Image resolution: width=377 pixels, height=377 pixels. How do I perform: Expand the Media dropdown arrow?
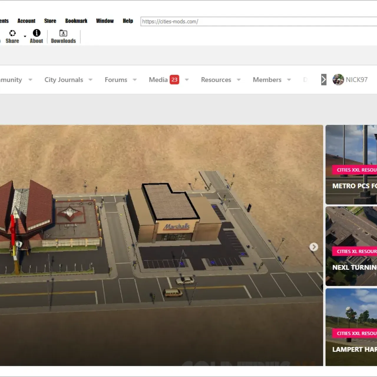(x=187, y=80)
